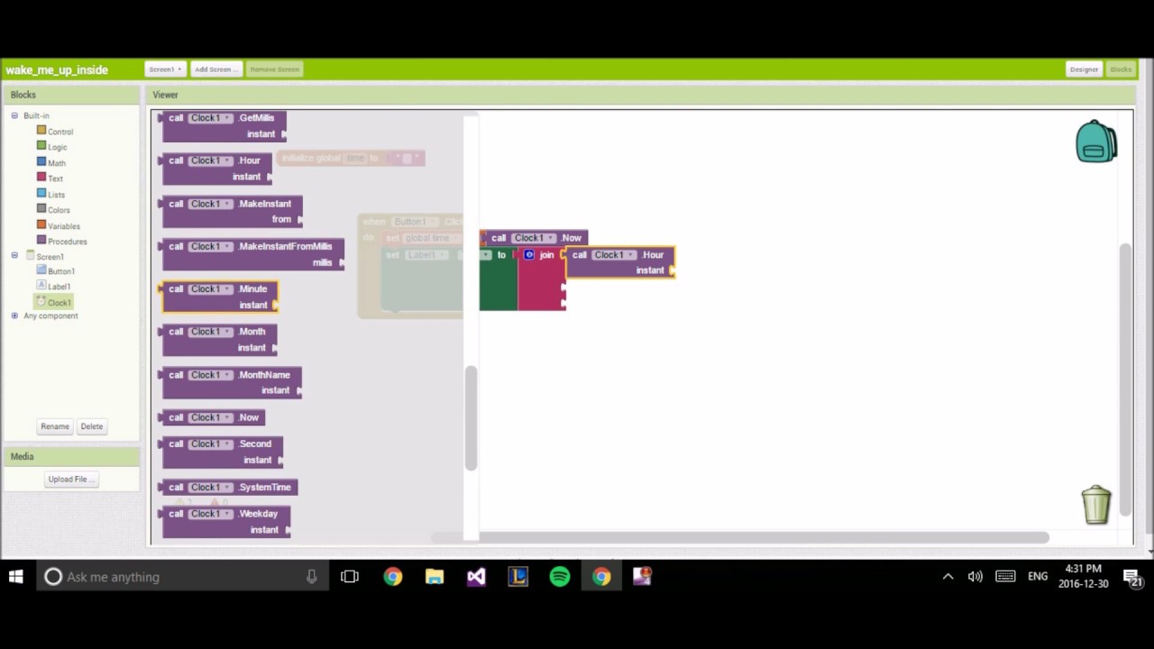Click the workspace vertical scrollbar
The image size is (1154, 649).
1124,379
